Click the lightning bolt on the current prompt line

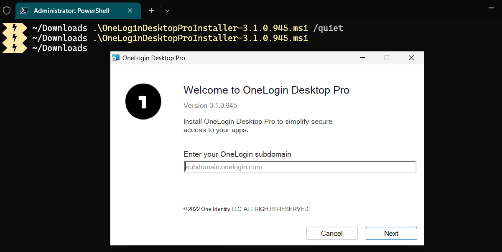click(15, 48)
